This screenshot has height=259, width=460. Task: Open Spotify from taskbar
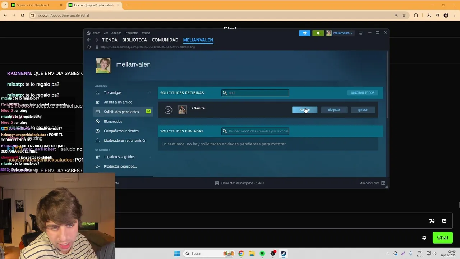262,254
